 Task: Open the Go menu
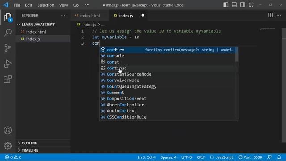click(x=76, y=5)
